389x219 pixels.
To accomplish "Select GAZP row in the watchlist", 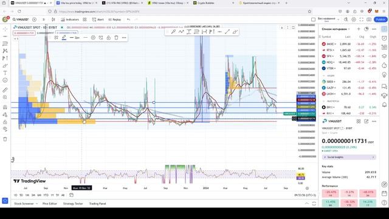I will (x=349, y=88).
